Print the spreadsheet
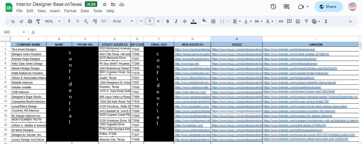Image resolution: width=362 pixels, height=144 pixels. coord(30,21)
